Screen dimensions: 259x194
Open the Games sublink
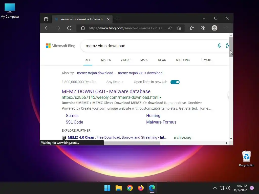(72, 115)
